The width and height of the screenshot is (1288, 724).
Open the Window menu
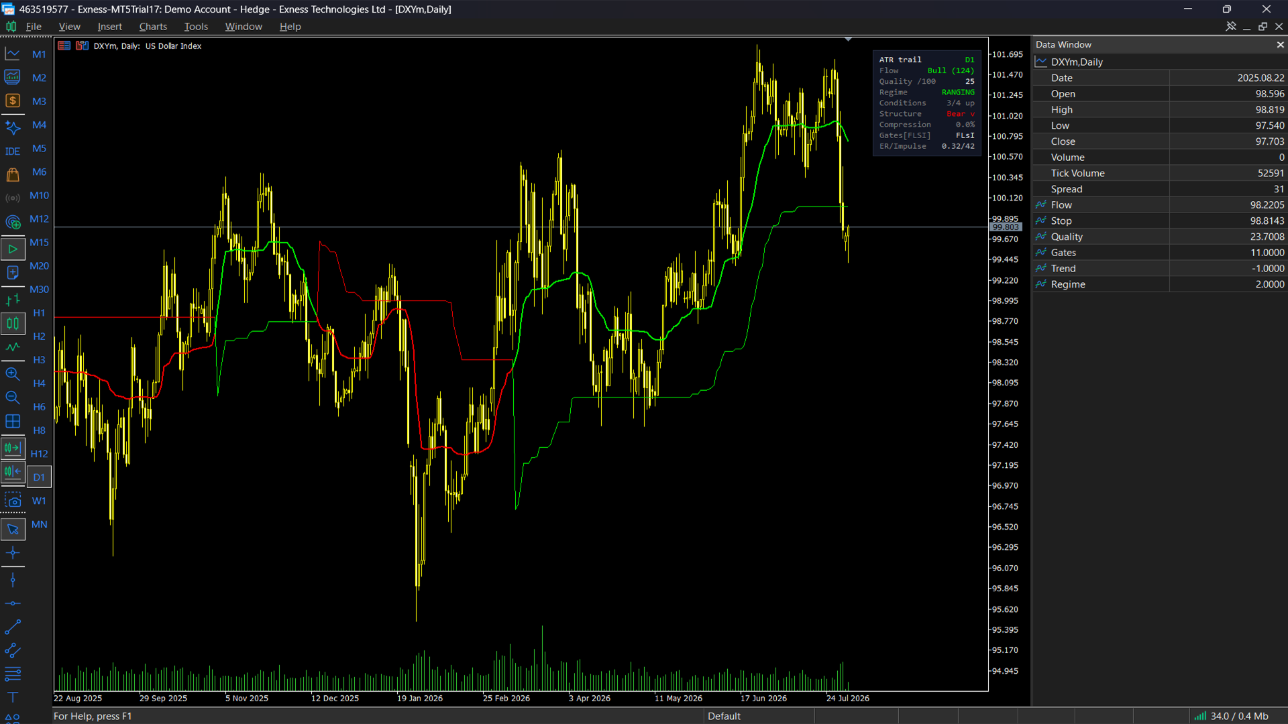(244, 27)
